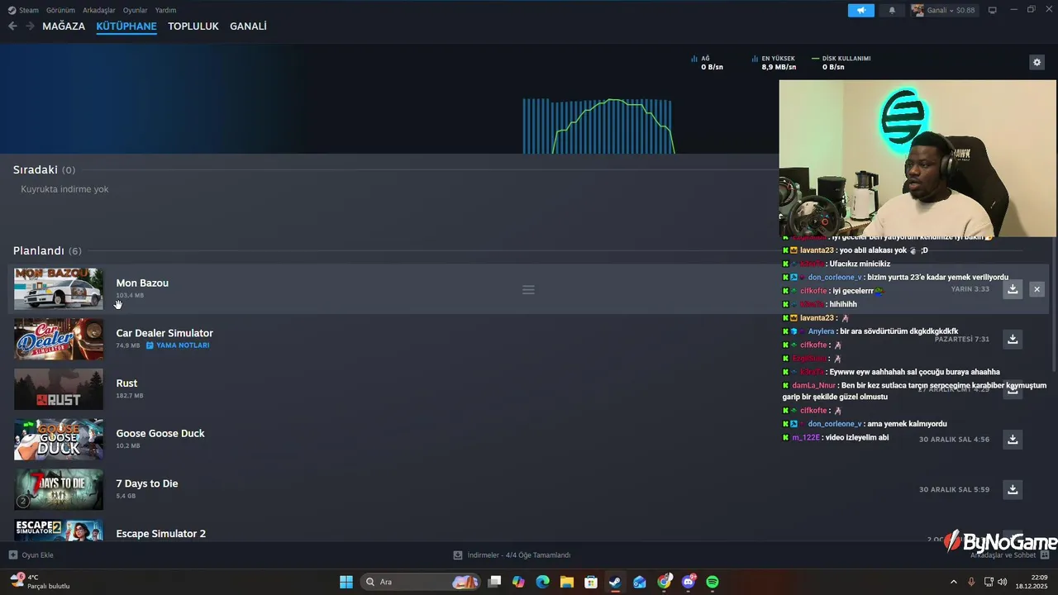
Task: Go back with the left arrow
Action: tap(12, 26)
